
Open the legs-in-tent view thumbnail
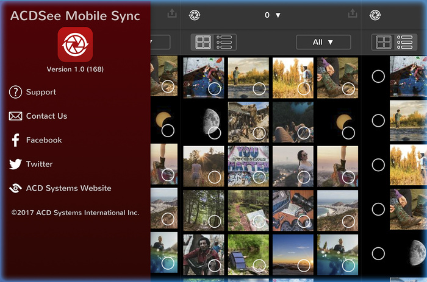pyautogui.click(x=293, y=122)
